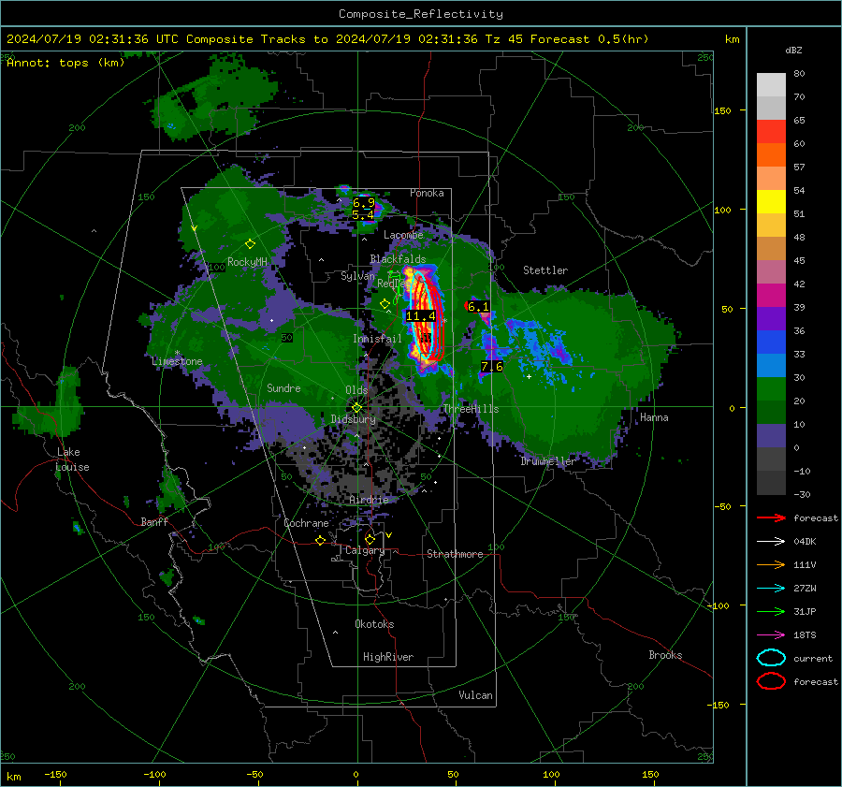Pick the light gray 70-80 dBZ color swatch

pyautogui.click(x=771, y=85)
